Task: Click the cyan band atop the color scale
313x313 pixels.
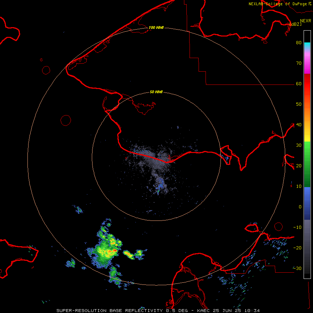Action: coord(307,46)
